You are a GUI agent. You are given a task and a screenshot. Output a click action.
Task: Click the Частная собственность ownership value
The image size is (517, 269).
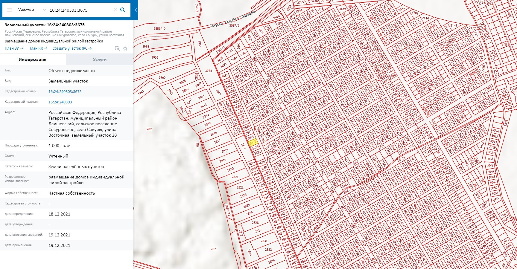(72, 193)
